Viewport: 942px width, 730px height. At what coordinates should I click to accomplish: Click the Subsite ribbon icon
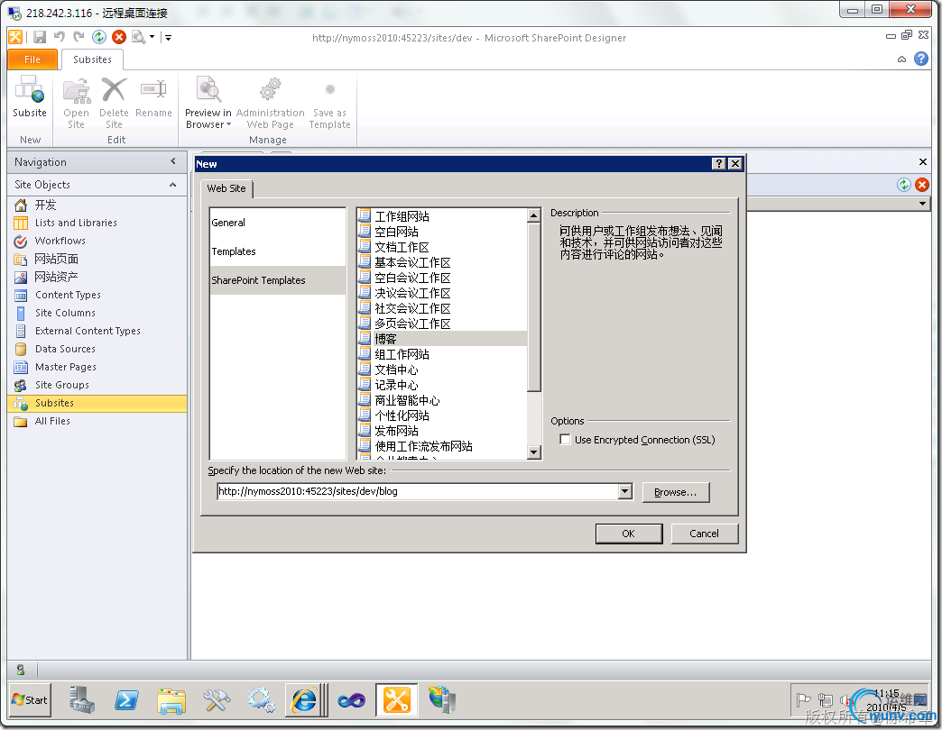(x=30, y=90)
